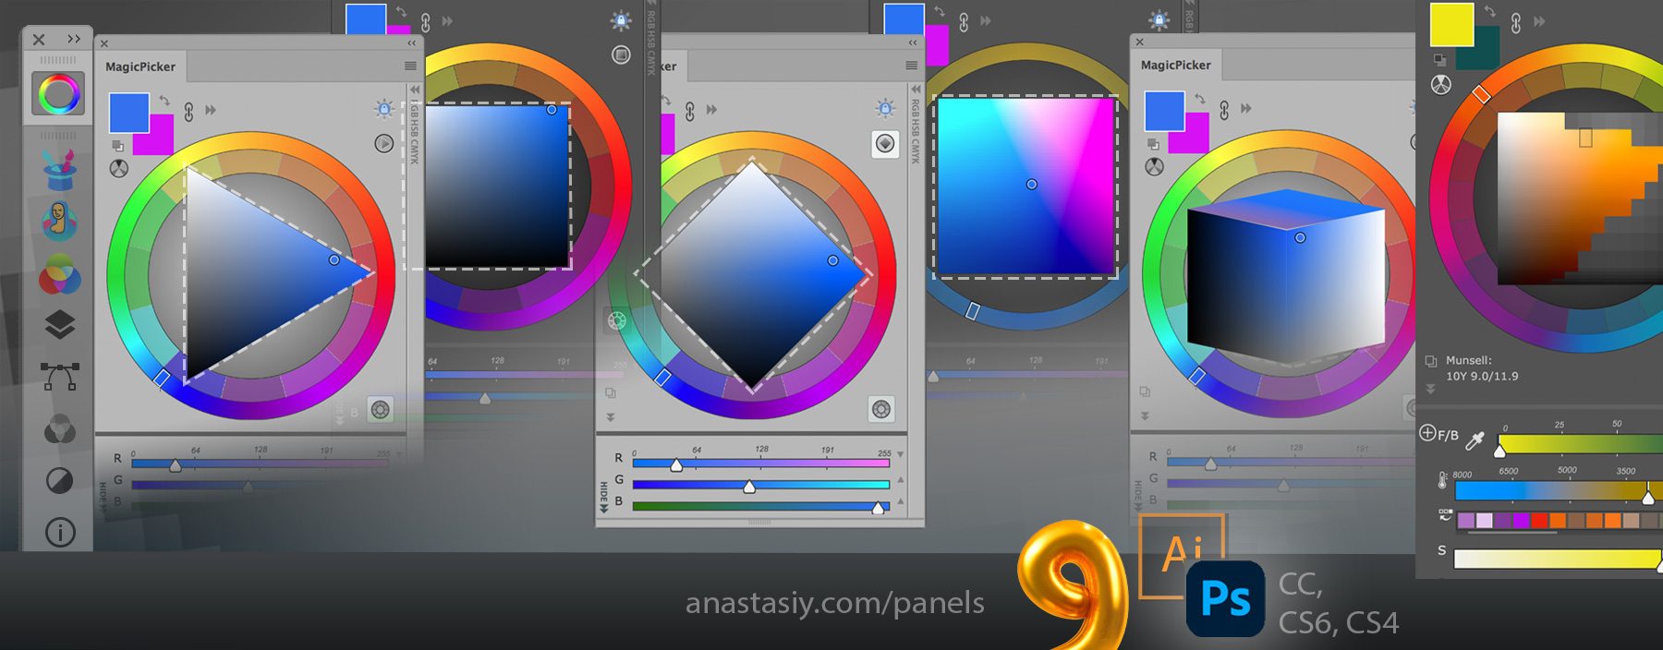Click the color wheel mode button at the triangle panel's bottom

381,409
